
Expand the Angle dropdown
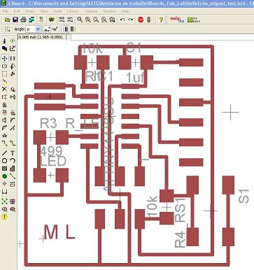(x=38, y=29)
